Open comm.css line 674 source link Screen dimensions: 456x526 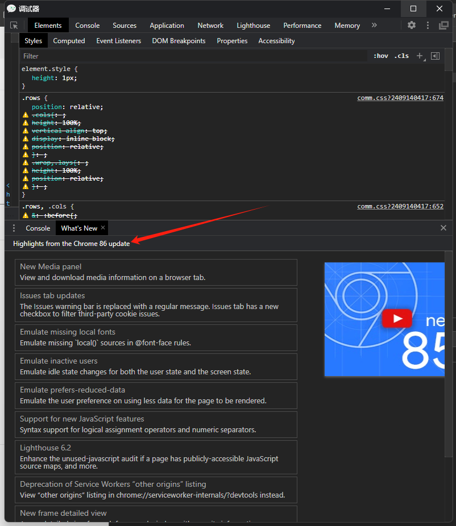(x=400, y=98)
